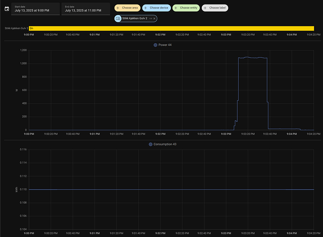Click the 800 label on the power axis
Image resolution: width=323 pixels, height=237 pixels.
point(24,77)
